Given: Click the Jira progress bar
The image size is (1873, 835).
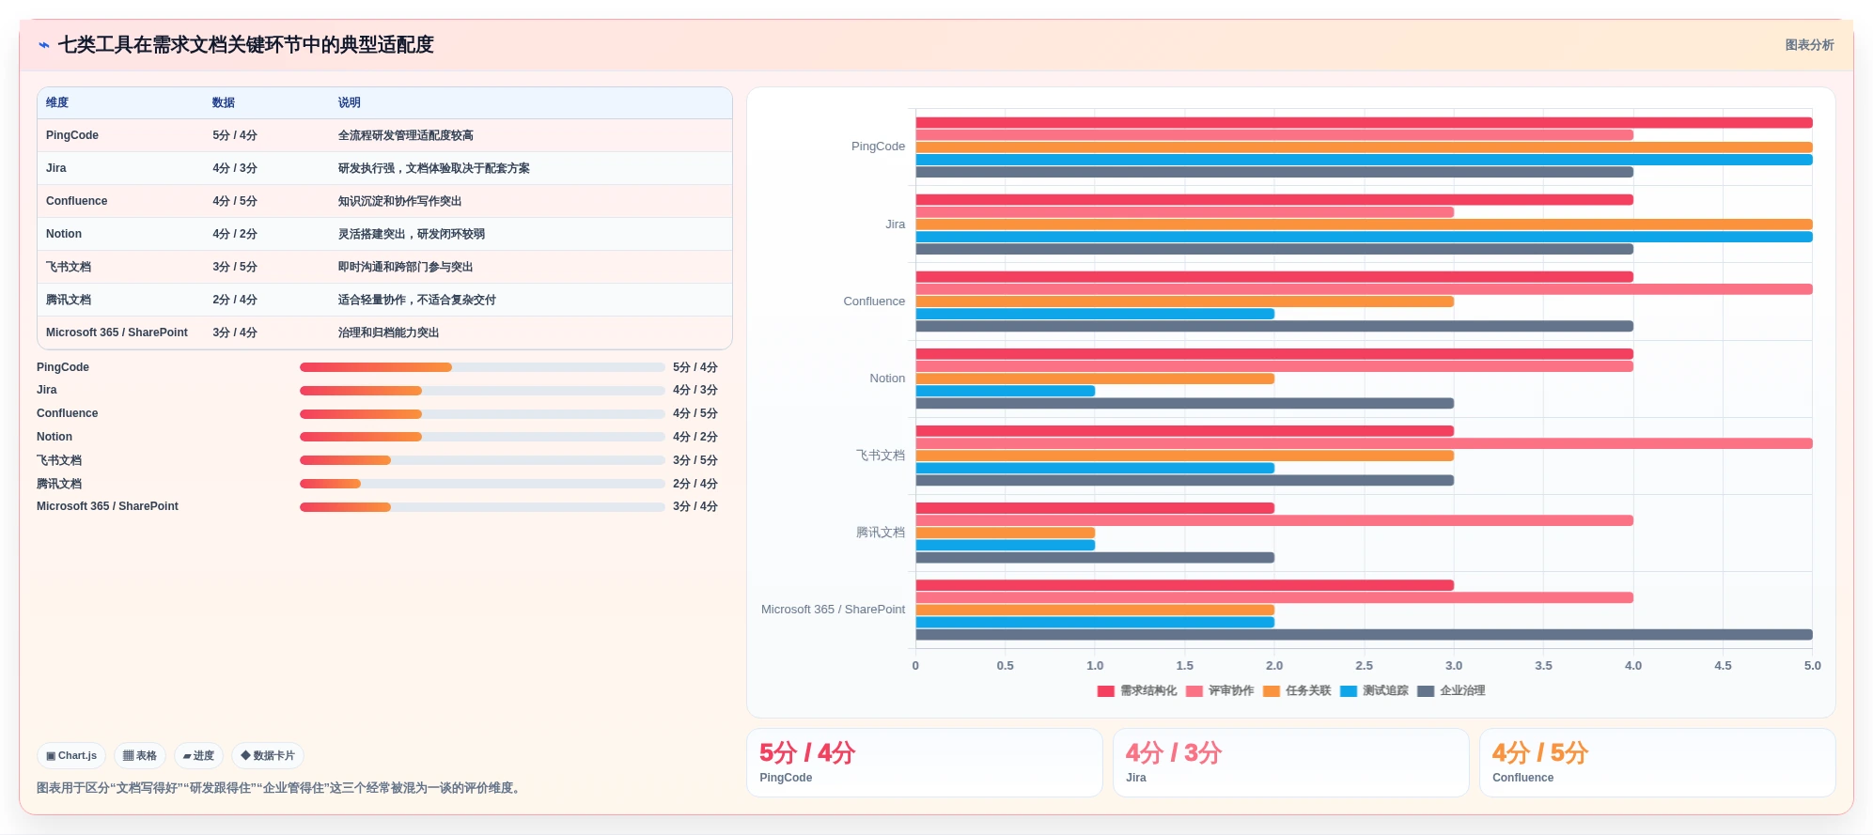Looking at the screenshot, I should pos(482,391).
